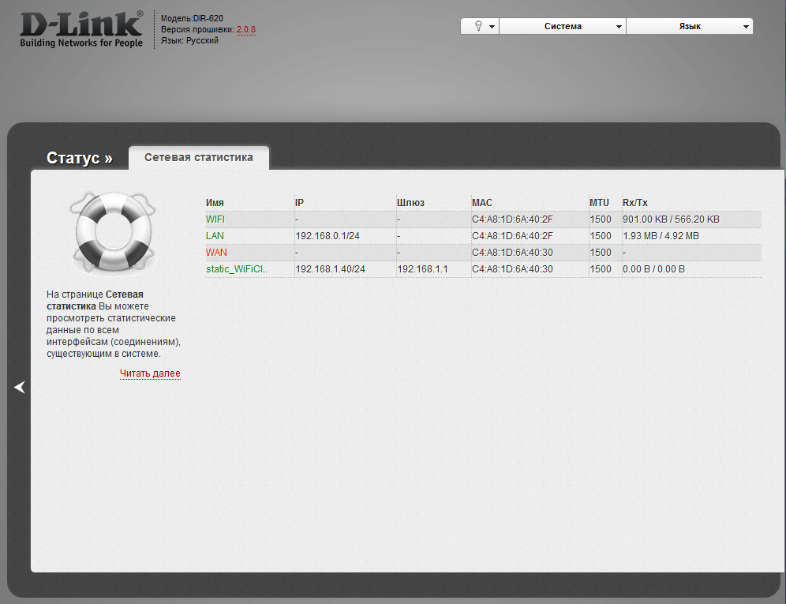
Task: Open the LAN interface entry
Action: point(215,236)
